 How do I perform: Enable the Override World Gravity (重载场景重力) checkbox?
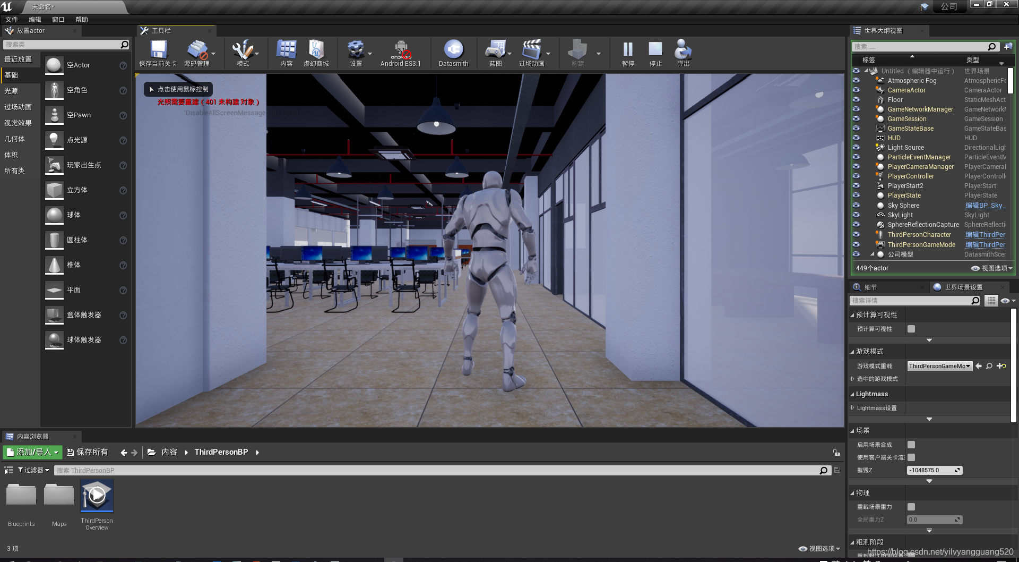[x=911, y=507]
